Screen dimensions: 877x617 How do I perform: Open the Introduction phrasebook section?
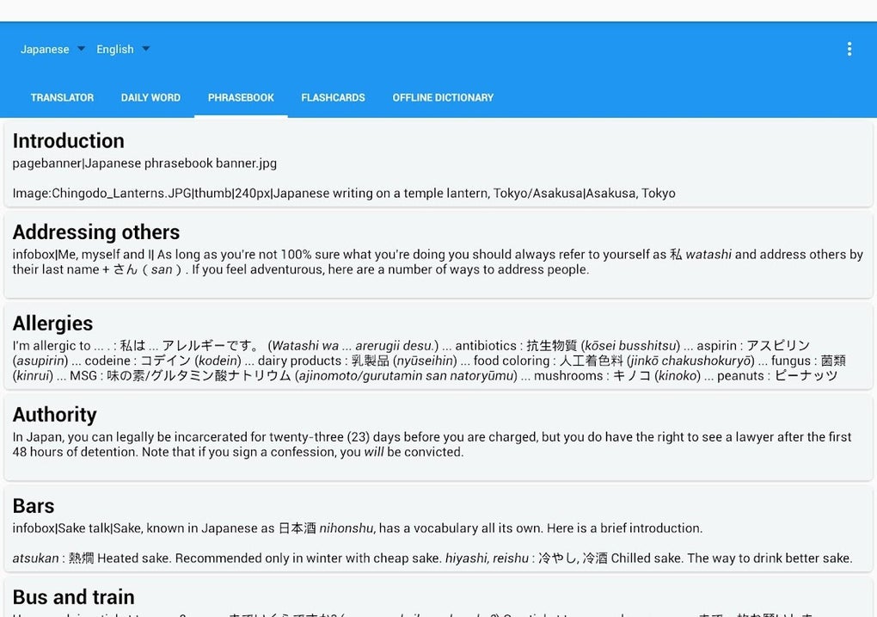(x=68, y=140)
